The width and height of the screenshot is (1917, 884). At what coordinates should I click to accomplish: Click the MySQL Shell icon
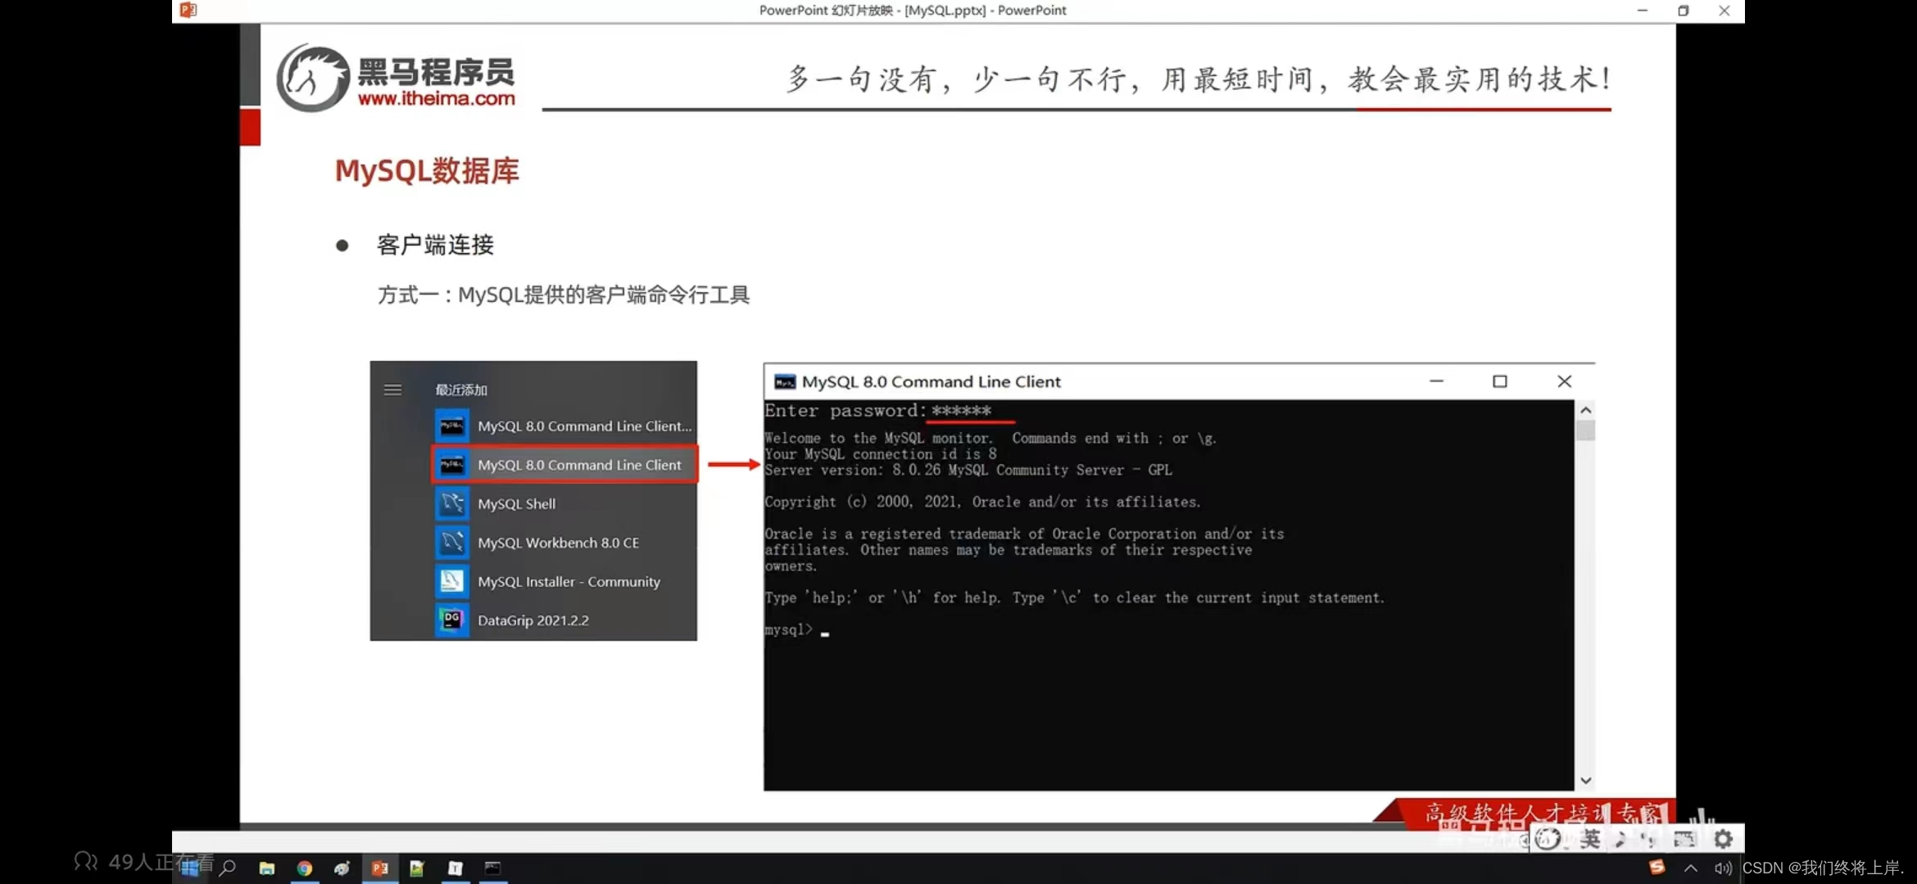(x=451, y=504)
